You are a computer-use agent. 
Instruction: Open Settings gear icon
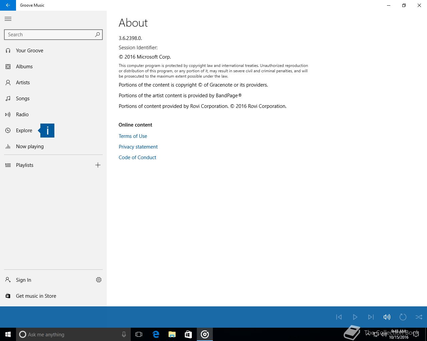[99, 280]
